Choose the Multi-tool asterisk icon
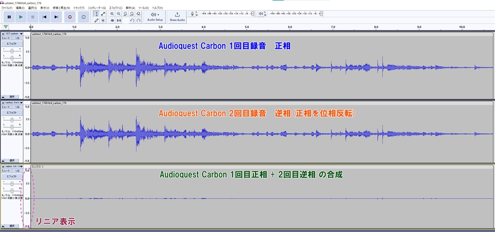Screen dimensions: 495x232 [103, 20]
